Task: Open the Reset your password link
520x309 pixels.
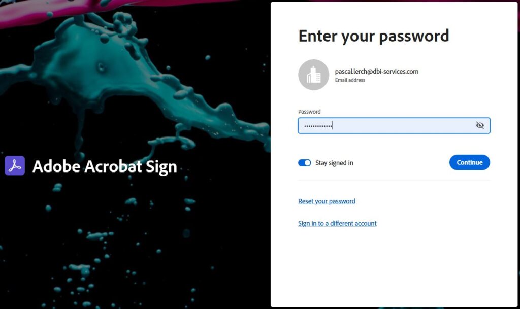Action: [327, 201]
